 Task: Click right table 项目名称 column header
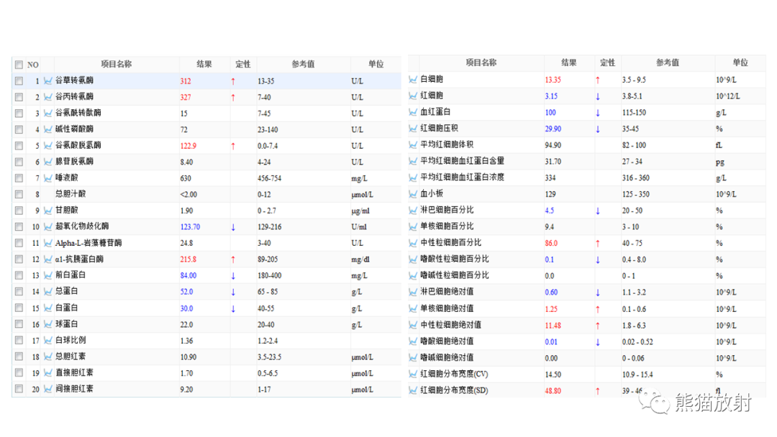481,63
